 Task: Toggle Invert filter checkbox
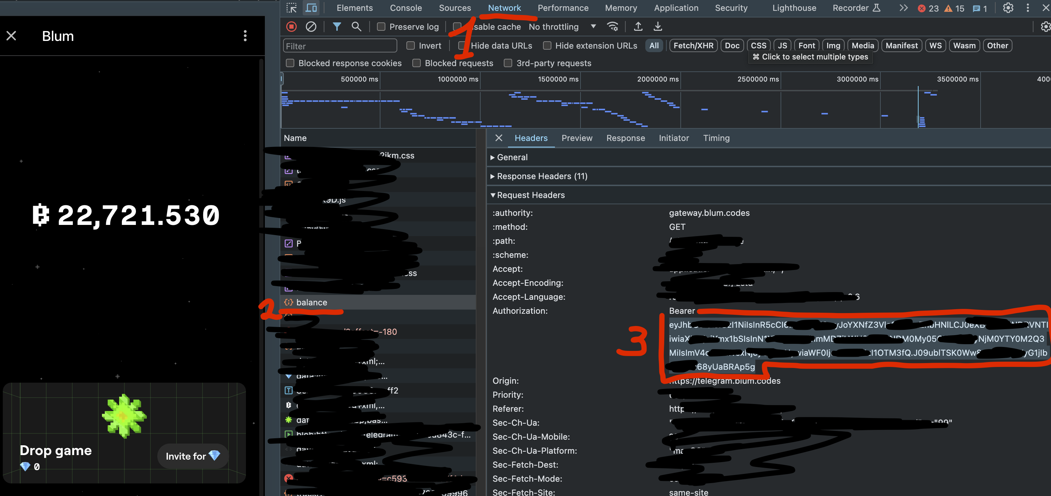click(x=411, y=45)
